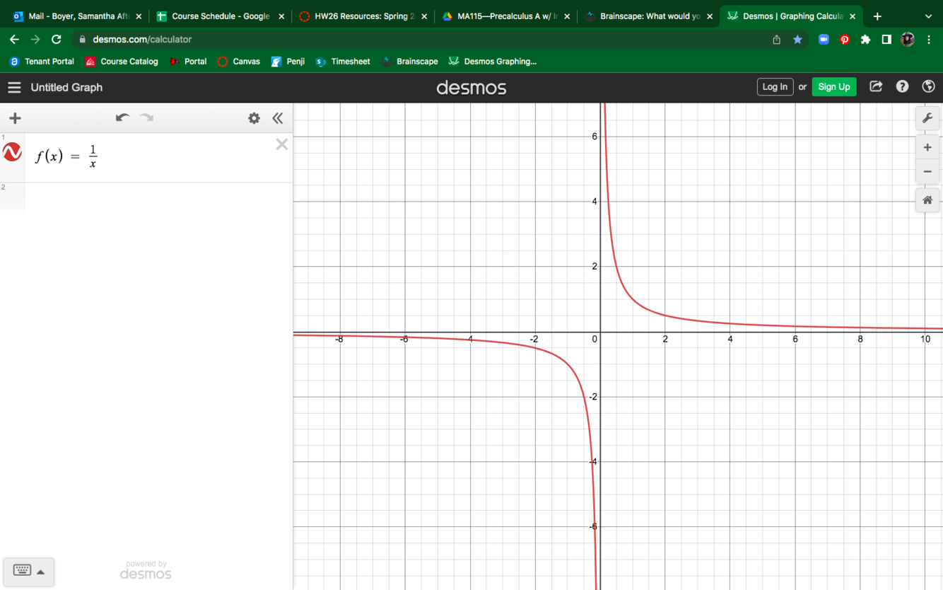Screen dimensions: 943x590
Task: Collapse the expression list panel
Action: click(278, 118)
